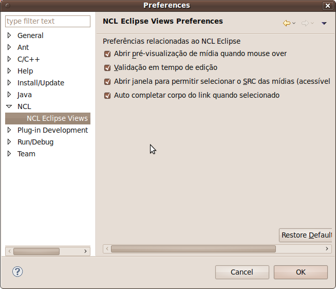
Task: Expand the General tree node
Action: [9, 35]
